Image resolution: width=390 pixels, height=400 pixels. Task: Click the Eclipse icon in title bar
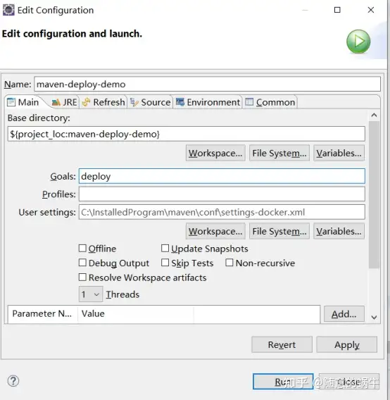tap(8, 10)
